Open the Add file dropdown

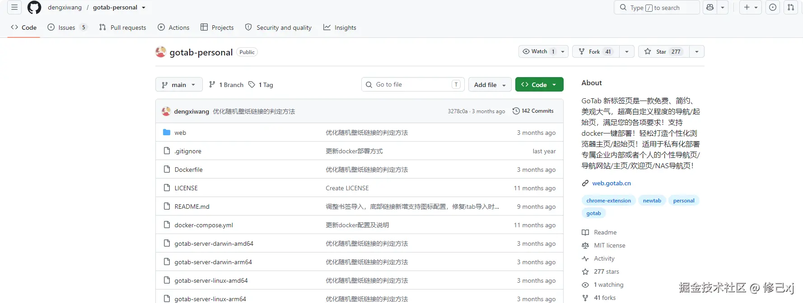click(490, 85)
